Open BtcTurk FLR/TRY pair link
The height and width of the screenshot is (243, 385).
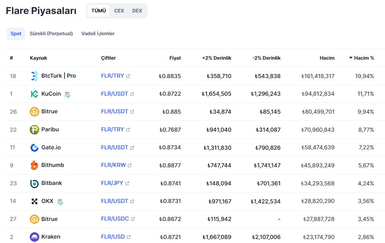(x=112, y=76)
